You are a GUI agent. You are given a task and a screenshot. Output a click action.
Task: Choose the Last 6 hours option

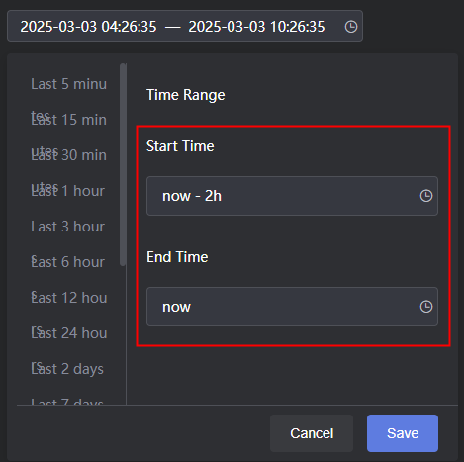point(68,262)
